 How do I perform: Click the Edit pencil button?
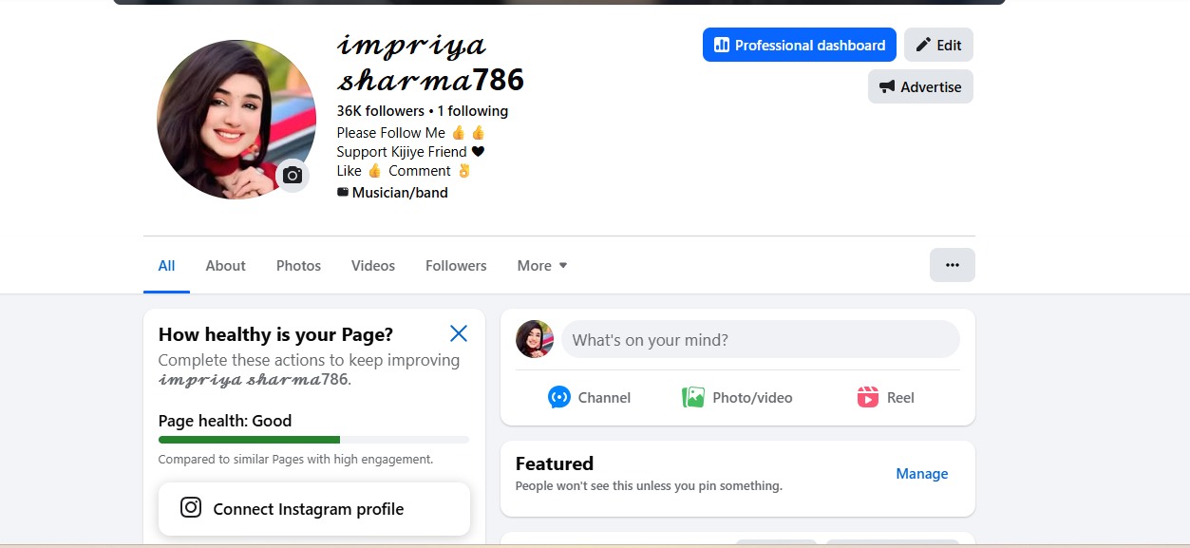(938, 45)
